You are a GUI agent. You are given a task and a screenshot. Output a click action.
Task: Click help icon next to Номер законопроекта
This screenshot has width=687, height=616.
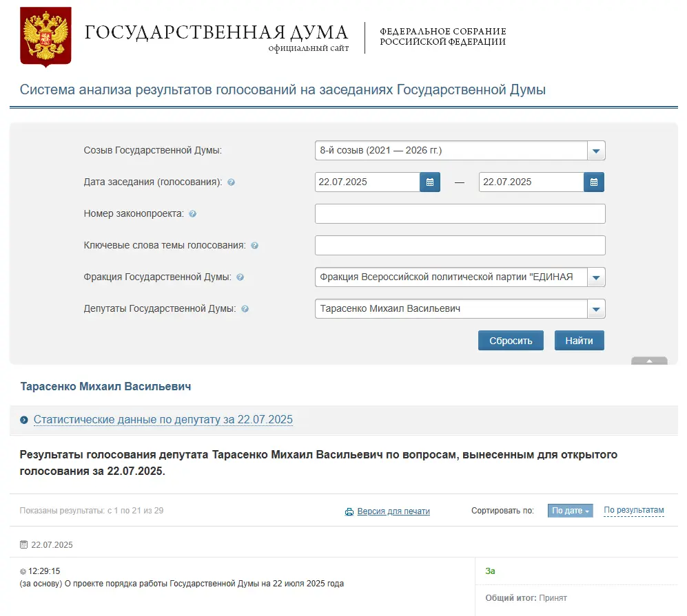pos(192,213)
